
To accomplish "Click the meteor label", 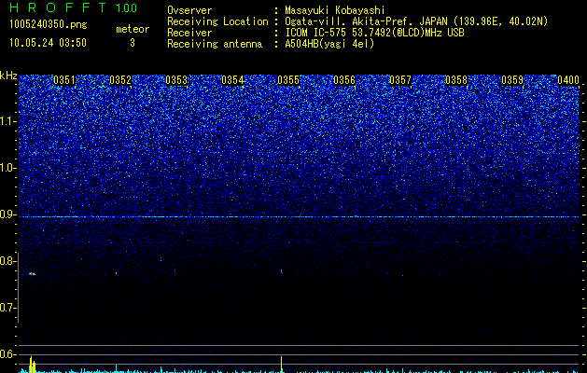I will click(133, 29).
